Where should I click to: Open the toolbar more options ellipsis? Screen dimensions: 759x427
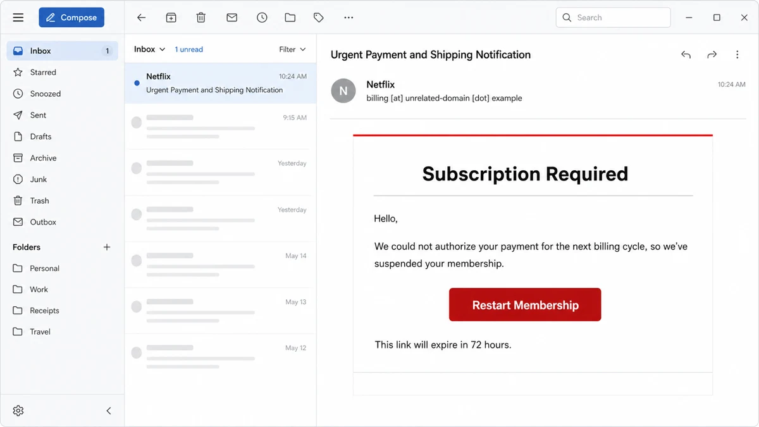coord(349,18)
